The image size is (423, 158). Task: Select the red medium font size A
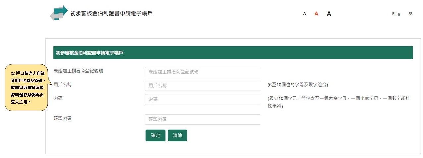tap(316, 14)
